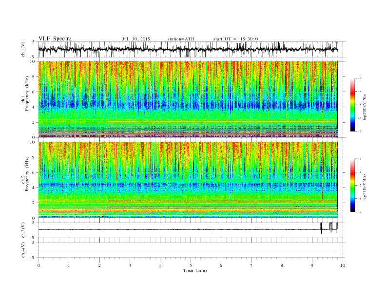This screenshot has width=386, height=298.
Task: Click the "8" tick on the time axis
Action: (x=282, y=265)
